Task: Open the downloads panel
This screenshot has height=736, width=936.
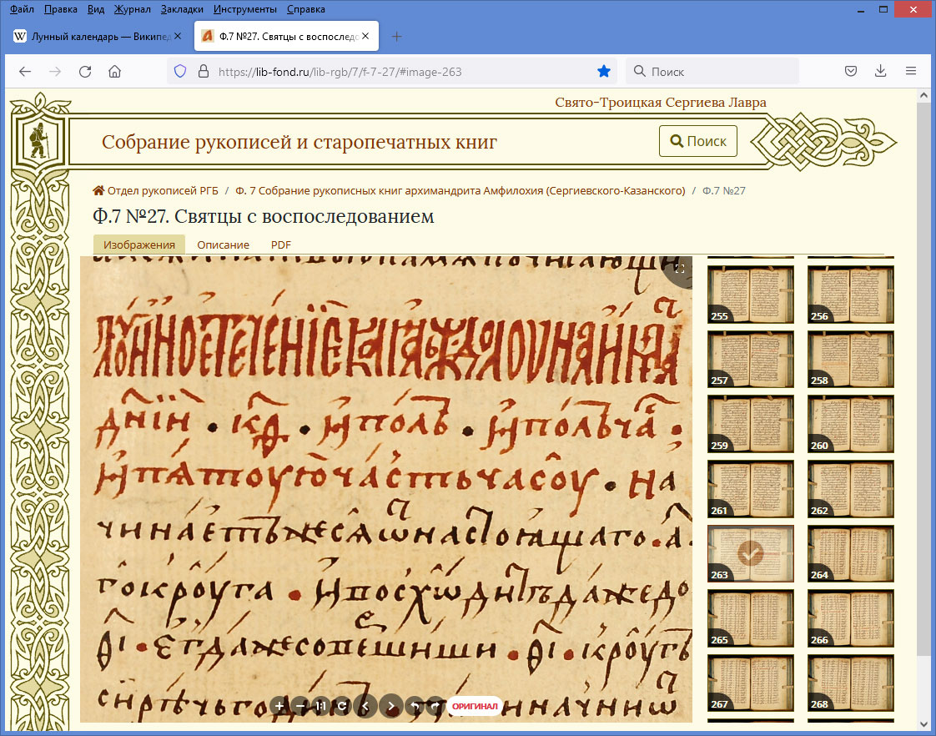Action: coord(880,72)
